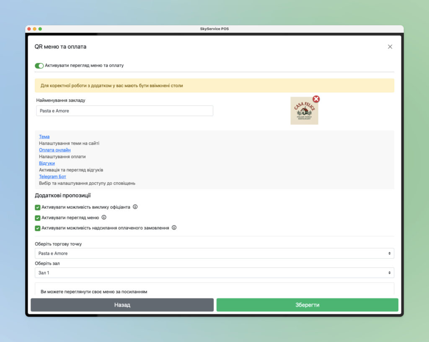
Task: Expand the hall selector showing 'Зал 1'
Action: click(x=214, y=273)
